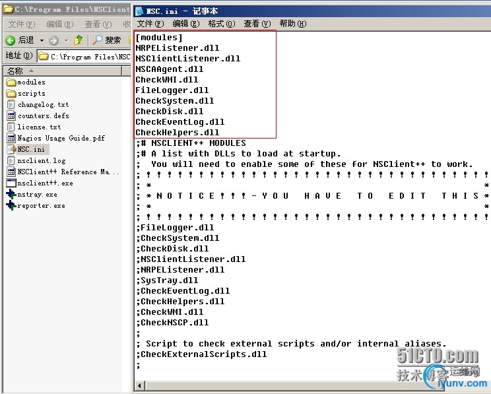Click the Up one folder icon
This screenshot has width=491, height=394.
(79, 40)
